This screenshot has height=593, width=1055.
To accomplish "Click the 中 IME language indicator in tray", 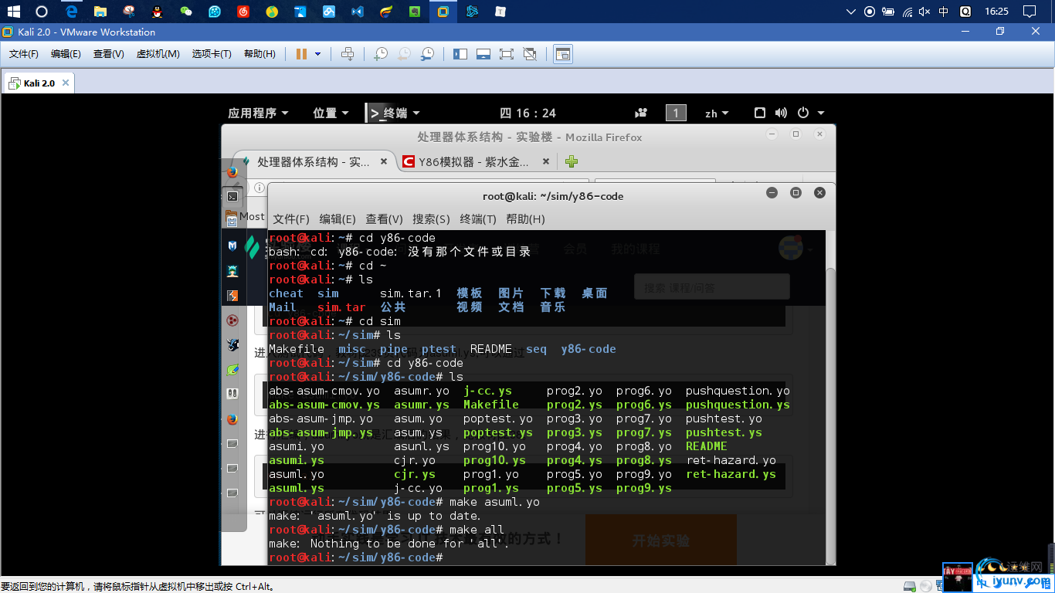I will (944, 12).
